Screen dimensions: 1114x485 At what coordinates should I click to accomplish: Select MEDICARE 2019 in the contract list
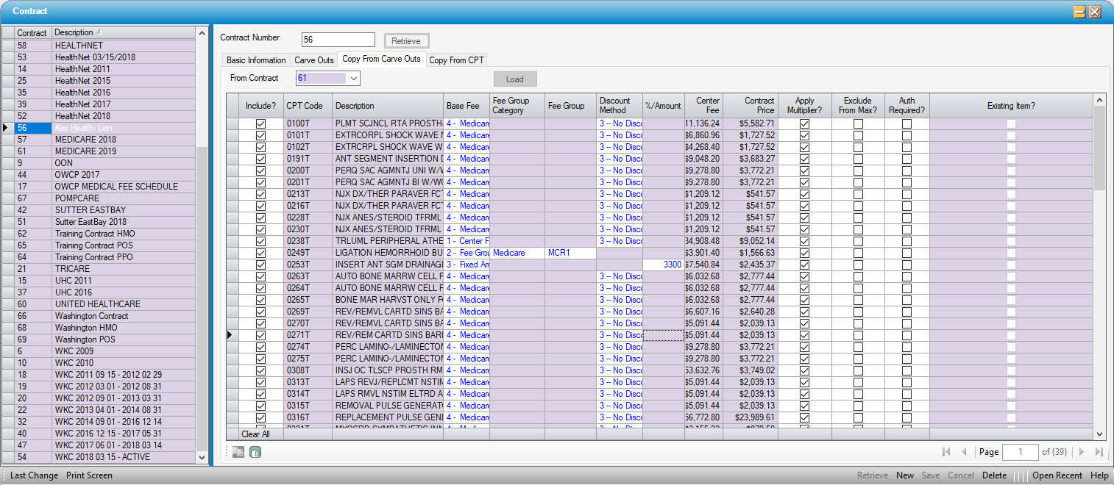(x=85, y=151)
